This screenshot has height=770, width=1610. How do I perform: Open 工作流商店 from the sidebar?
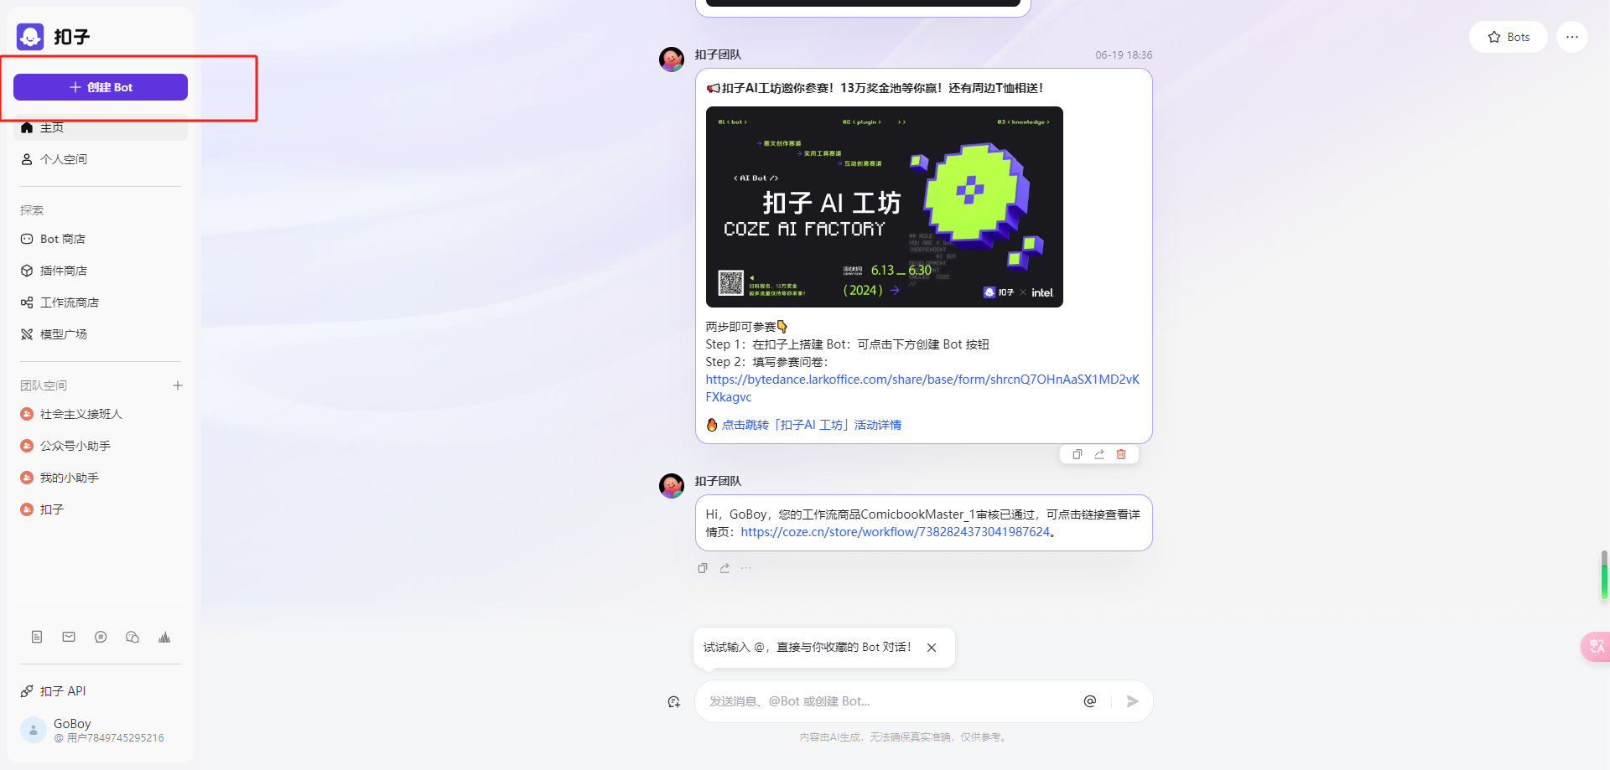coord(101,302)
